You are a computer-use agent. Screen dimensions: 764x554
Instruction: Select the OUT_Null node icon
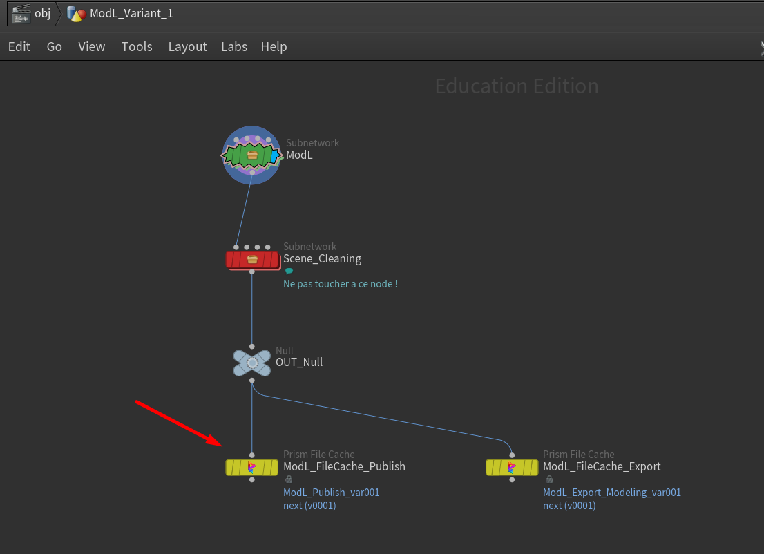[252, 363]
